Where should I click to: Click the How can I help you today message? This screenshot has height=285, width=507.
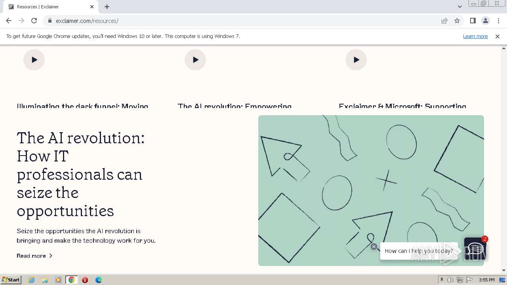click(419, 251)
